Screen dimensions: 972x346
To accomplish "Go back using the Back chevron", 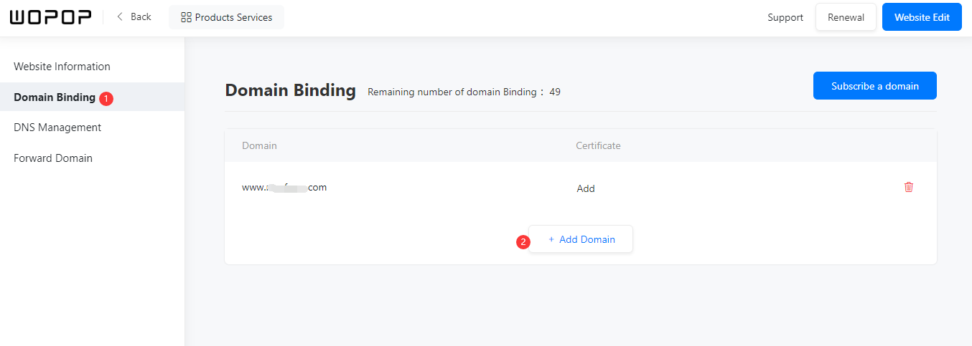I will click(x=120, y=16).
